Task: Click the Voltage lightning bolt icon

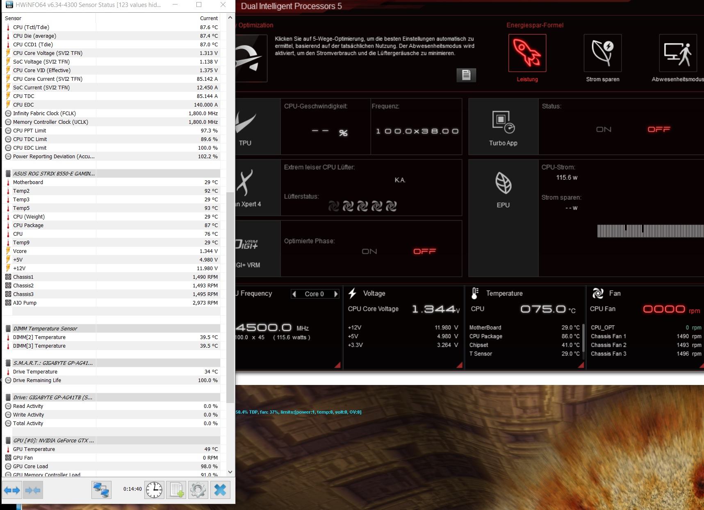Action: [x=352, y=294]
